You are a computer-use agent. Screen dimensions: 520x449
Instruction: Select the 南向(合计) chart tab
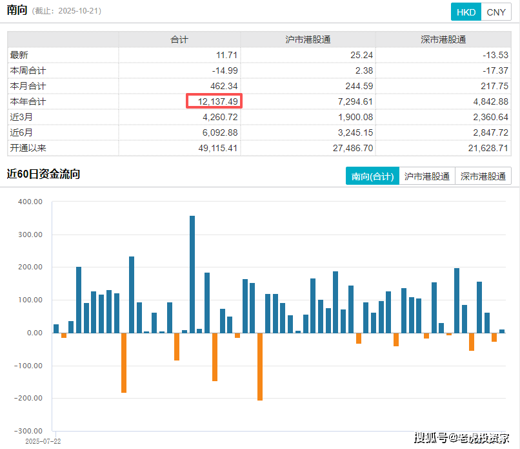coord(372,176)
